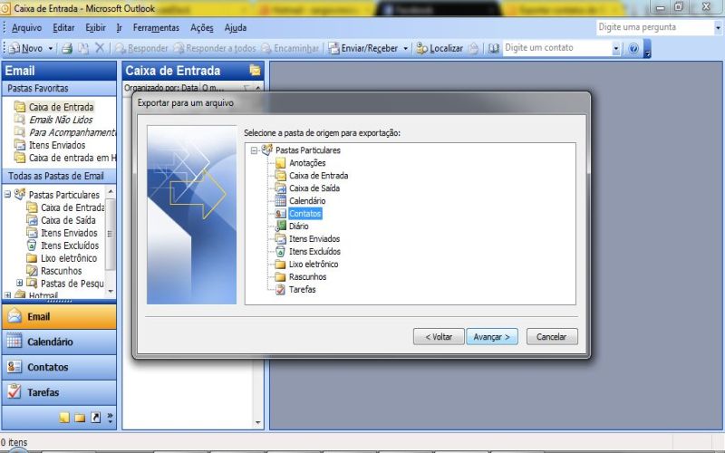Switch to Tarefas navigation pane button
Image resolution: width=725 pixels, height=453 pixels.
(x=59, y=392)
